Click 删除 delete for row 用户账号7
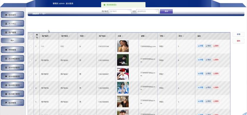 (x=216, y=74)
